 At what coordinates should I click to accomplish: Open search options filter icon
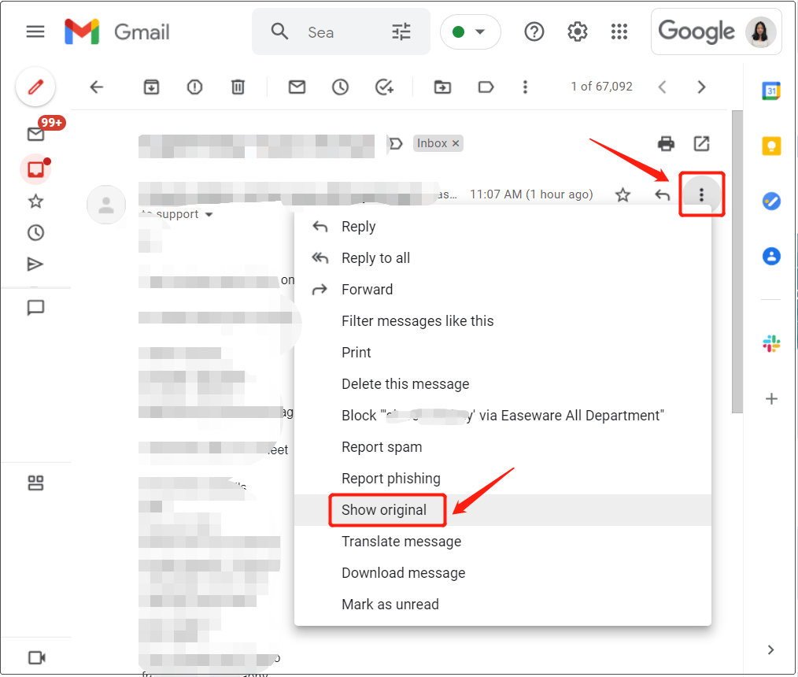[401, 32]
